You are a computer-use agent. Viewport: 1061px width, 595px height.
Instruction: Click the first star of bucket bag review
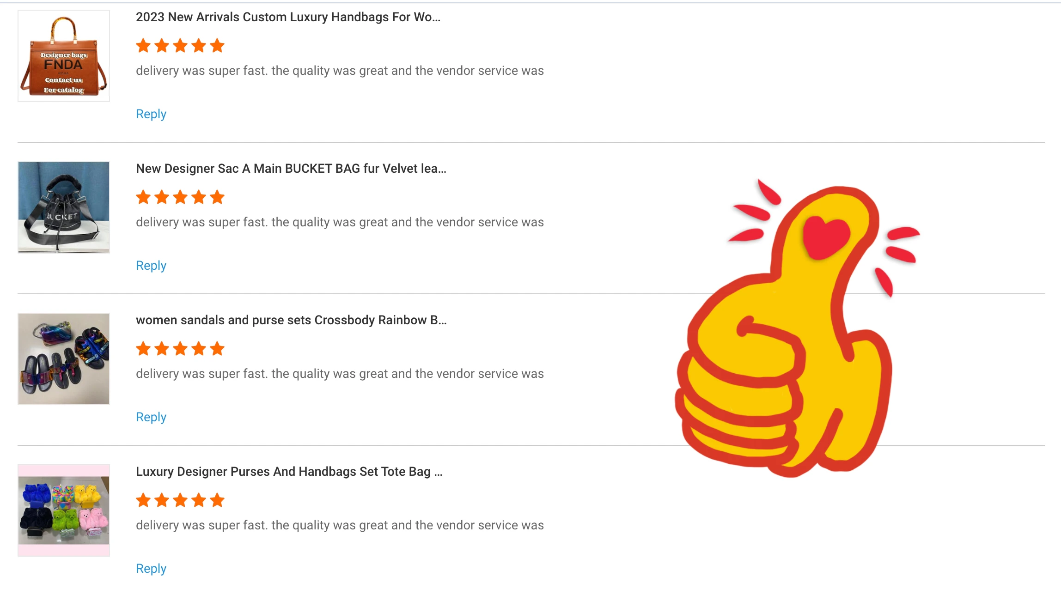[x=143, y=197]
